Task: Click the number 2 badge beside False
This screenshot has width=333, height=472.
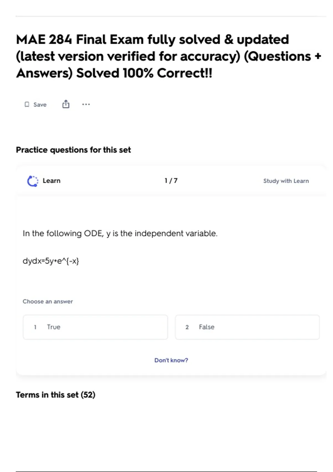Action: (x=187, y=327)
